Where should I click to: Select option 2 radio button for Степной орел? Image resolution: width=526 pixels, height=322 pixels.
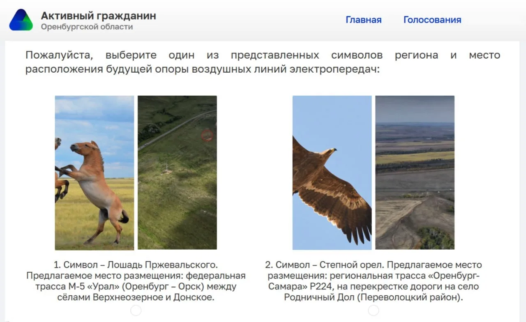pos(374,310)
